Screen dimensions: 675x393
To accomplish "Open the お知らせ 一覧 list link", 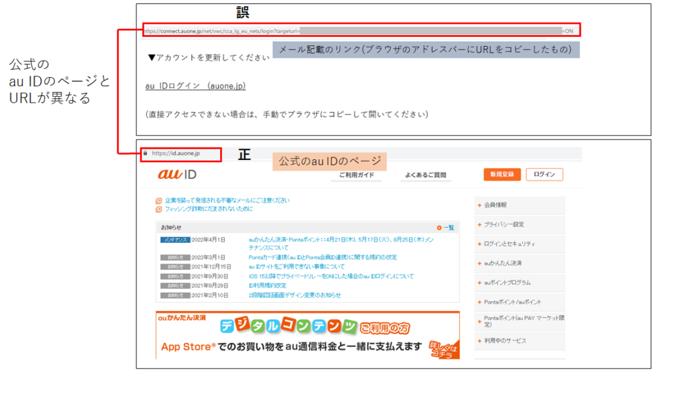I will pos(448,228).
